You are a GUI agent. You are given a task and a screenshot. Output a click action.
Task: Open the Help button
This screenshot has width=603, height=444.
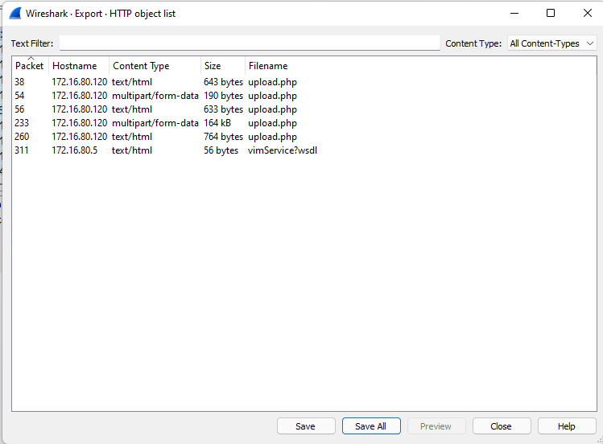click(567, 426)
